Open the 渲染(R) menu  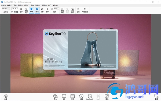tap(38, 5)
